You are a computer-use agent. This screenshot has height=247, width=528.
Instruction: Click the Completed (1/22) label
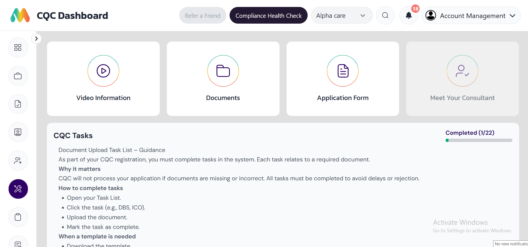[470, 133]
